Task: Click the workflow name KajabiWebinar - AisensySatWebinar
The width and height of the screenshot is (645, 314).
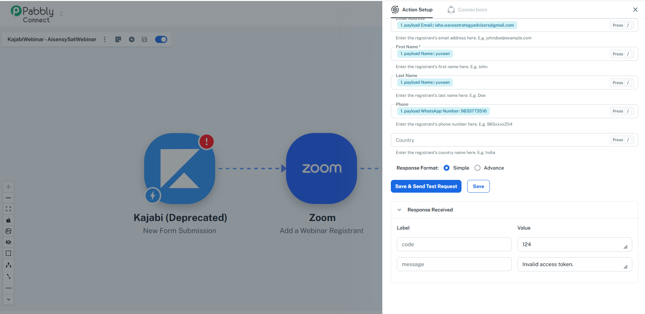Action: pos(52,39)
